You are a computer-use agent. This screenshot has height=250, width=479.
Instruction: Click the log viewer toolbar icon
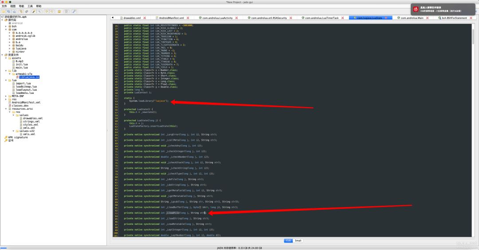(67, 11)
